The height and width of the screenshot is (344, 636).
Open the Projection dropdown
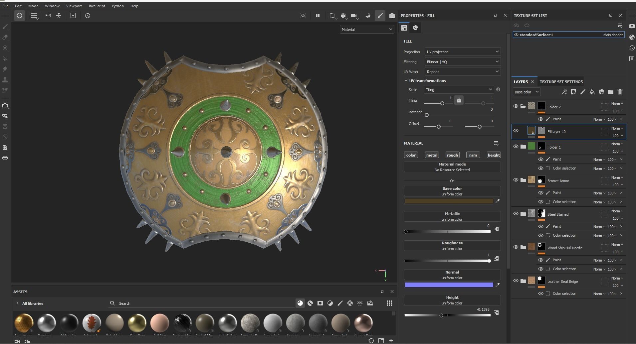coord(463,52)
